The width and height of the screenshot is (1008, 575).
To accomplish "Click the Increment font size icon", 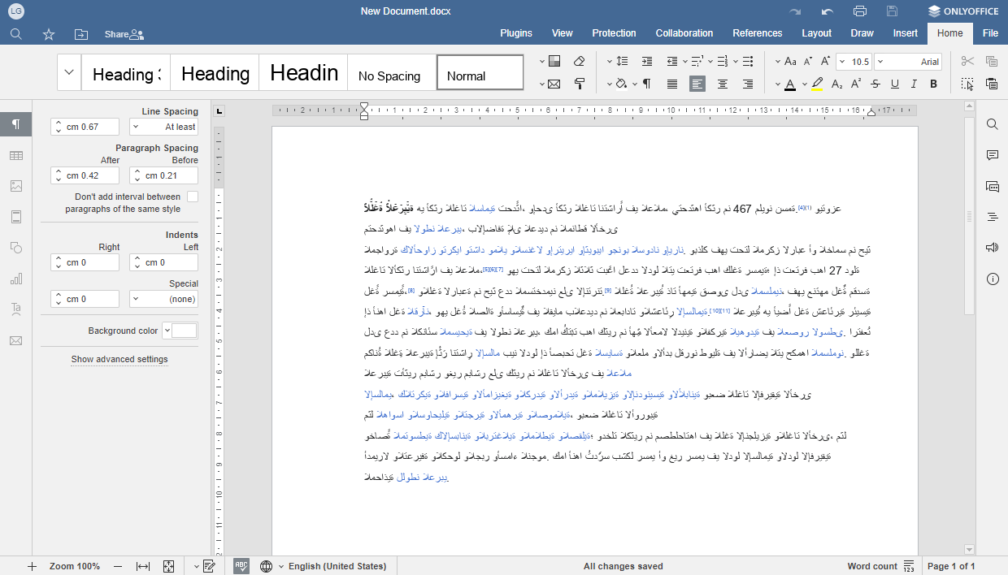I will 826,61.
